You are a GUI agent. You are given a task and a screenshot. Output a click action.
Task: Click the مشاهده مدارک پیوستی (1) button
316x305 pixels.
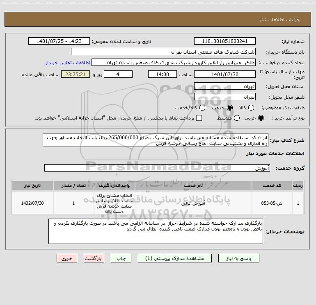175,258
